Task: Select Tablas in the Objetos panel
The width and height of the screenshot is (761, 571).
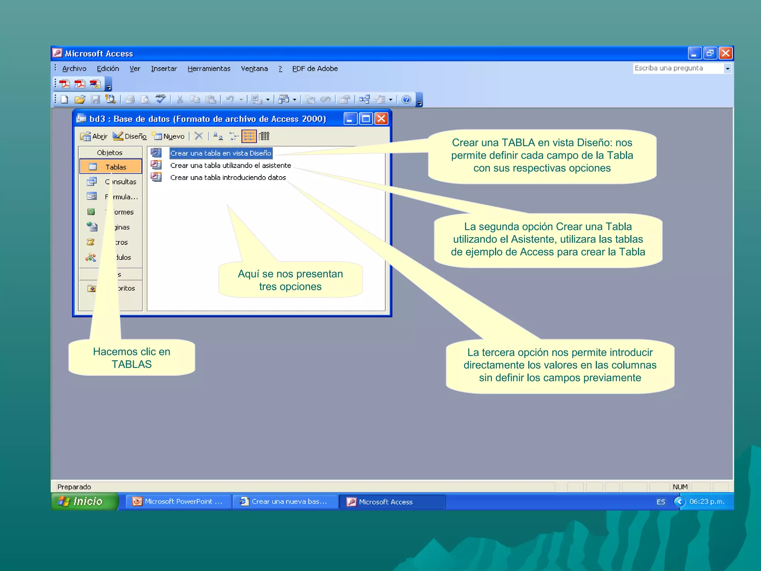Action: click(x=110, y=167)
